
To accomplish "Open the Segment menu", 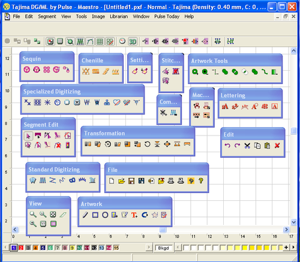I will (47, 17).
